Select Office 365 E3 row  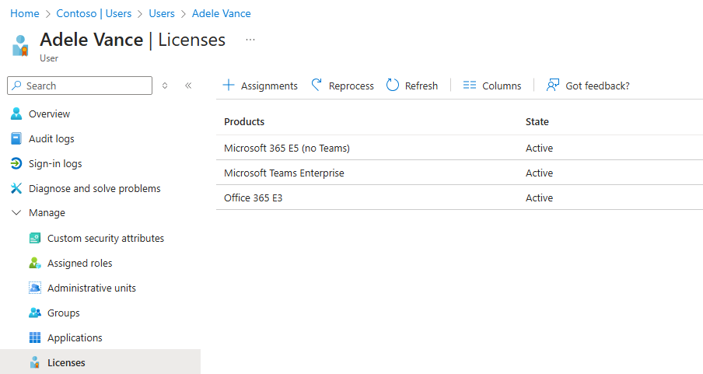click(x=460, y=197)
